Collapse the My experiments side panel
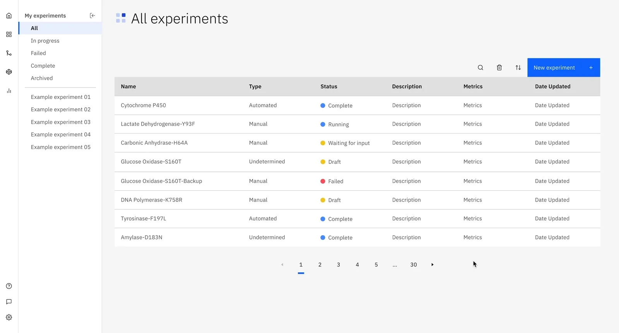Screen dimensions: 619x333 tap(92, 16)
